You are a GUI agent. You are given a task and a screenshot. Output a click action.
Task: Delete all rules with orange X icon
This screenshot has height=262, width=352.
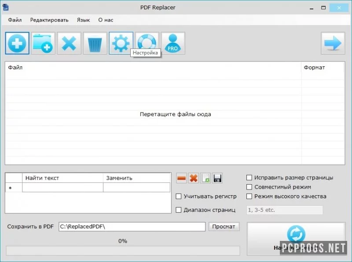(194, 178)
